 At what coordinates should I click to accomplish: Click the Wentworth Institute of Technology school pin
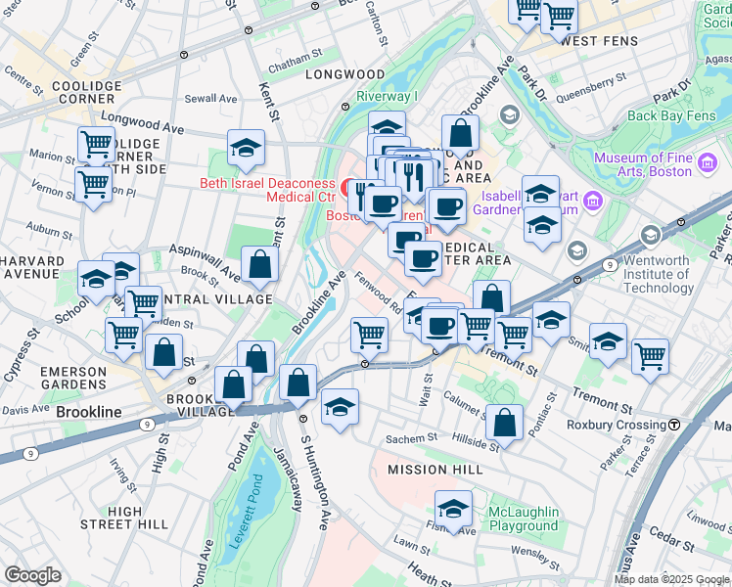651,237
